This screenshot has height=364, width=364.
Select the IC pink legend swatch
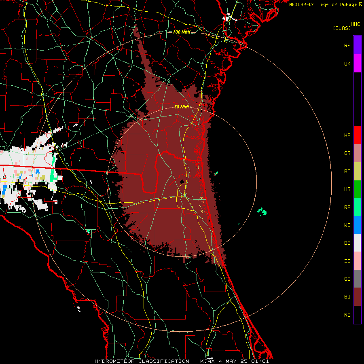click(x=357, y=261)
